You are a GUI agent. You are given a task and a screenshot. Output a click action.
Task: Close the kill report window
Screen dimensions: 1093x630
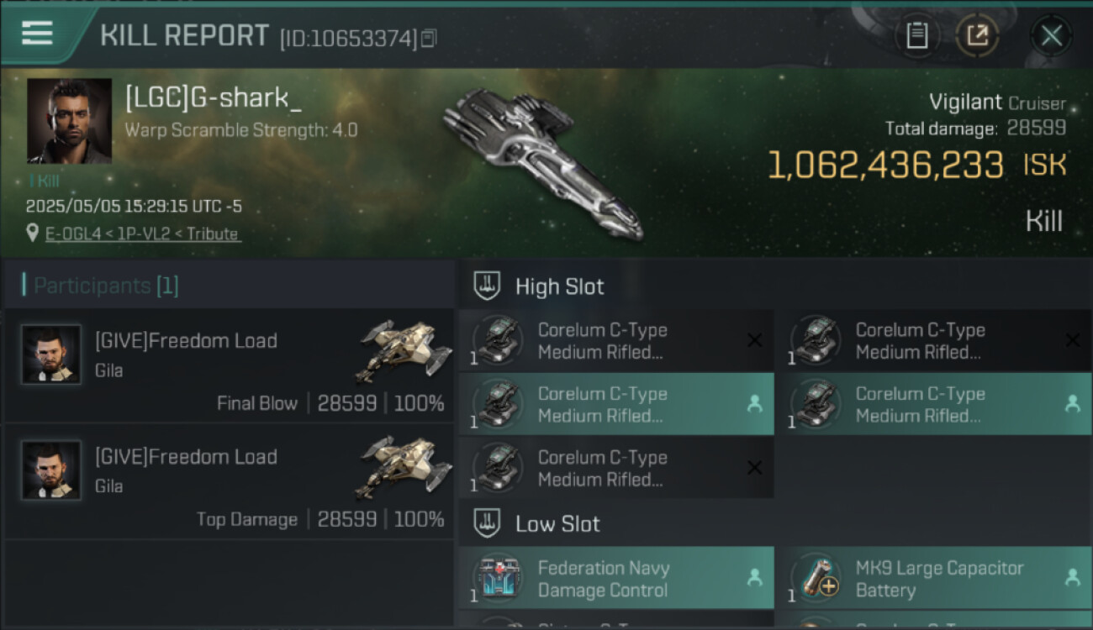pos(1051,36)
